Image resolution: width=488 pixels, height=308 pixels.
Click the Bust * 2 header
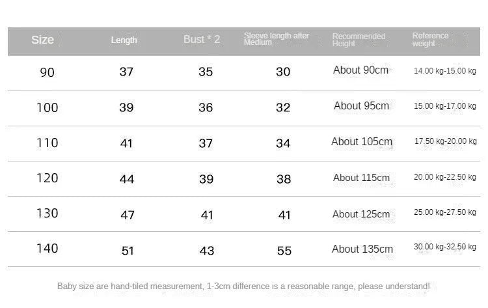tap(202, 40)
